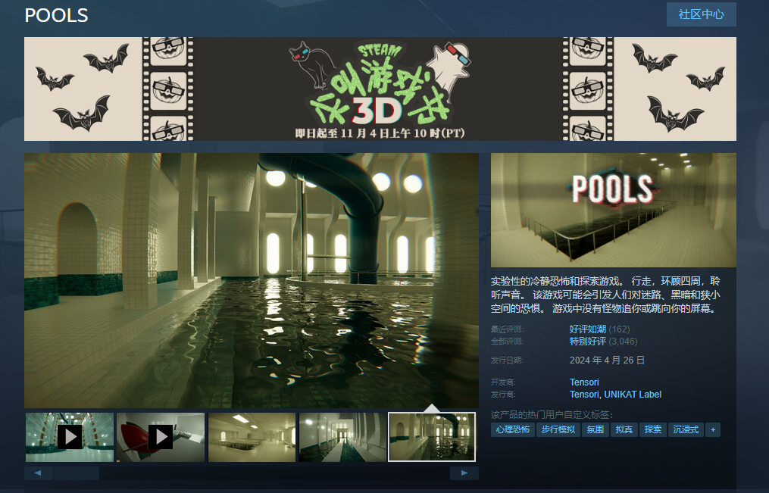Screen dimensions: 769x493
Task: Open the main pool screenshot viewer
Action: pyautogui.click(x=251, y=280)
